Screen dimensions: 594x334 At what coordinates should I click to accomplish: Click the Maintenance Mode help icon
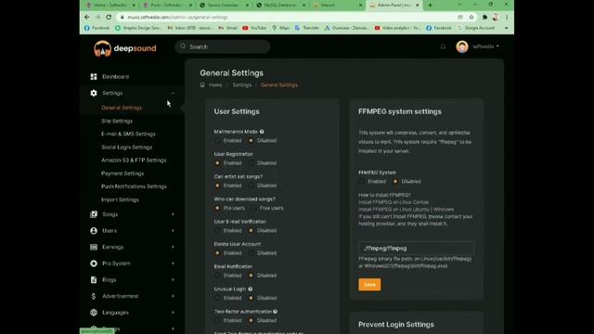262,132
